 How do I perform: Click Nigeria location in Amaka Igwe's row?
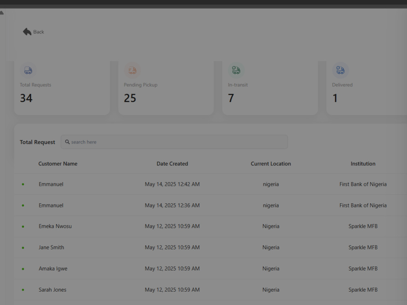(x=271, y=269)
